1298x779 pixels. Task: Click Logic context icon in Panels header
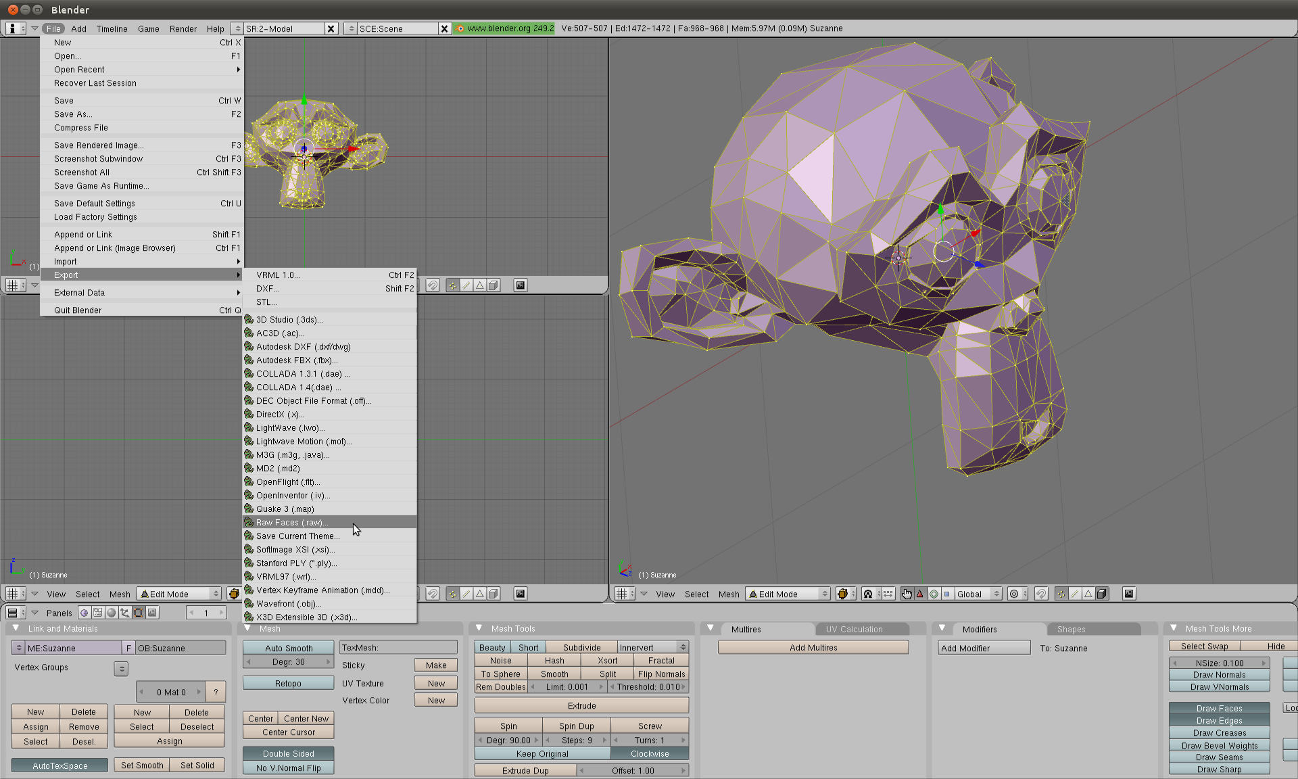click(84, 613)
